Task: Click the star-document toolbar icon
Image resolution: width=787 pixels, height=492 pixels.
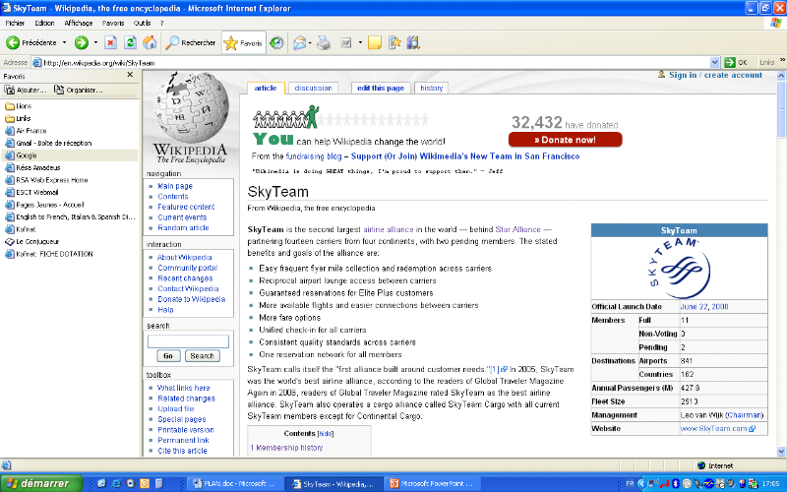Action: (x=394, y=42)
